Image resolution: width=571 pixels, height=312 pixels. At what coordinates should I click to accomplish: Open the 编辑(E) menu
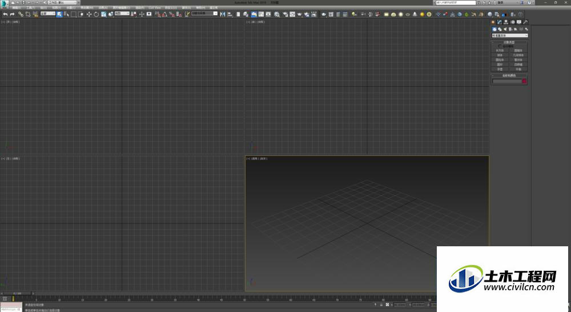pyautogui.click(x=17, y=7)
